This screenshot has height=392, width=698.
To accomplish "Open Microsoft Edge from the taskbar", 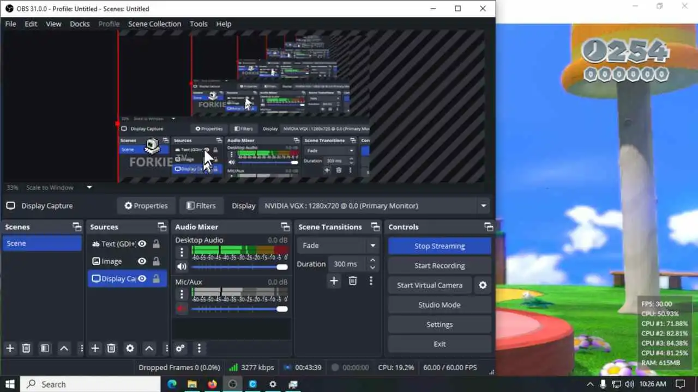I will (x=172, y=384).
